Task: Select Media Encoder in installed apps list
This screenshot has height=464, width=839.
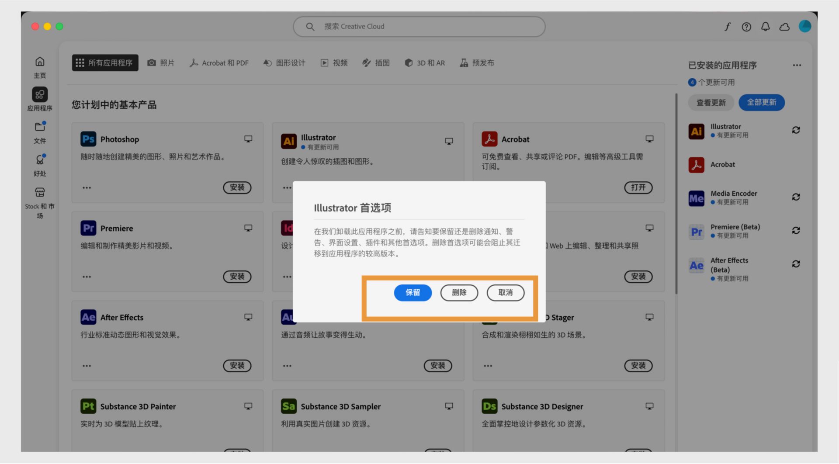Action: coord(745,197)
